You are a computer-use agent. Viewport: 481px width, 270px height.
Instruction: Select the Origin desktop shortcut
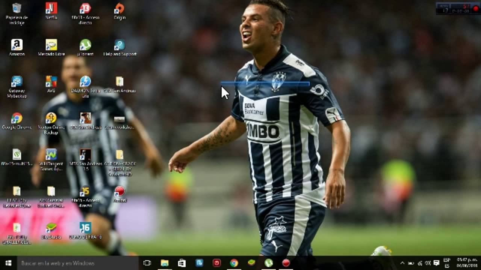click(x=119, y=11)
